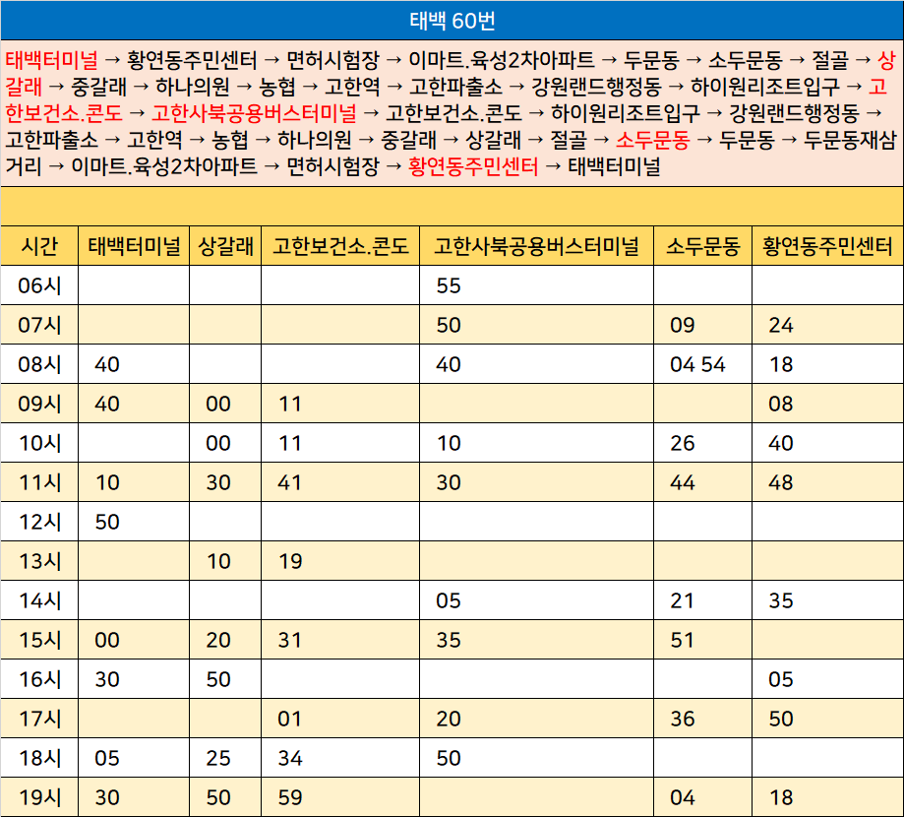Select '26' in the 10시 row
904x817 pixels.
click(683, 443)
